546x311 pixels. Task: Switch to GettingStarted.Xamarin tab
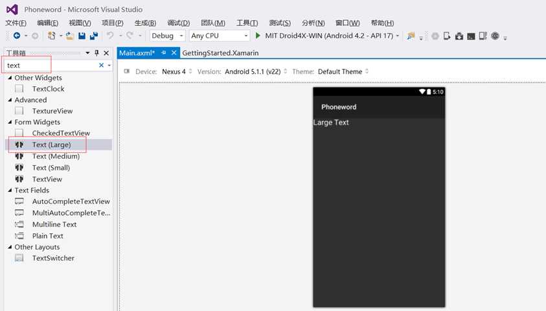click(220, 53)
